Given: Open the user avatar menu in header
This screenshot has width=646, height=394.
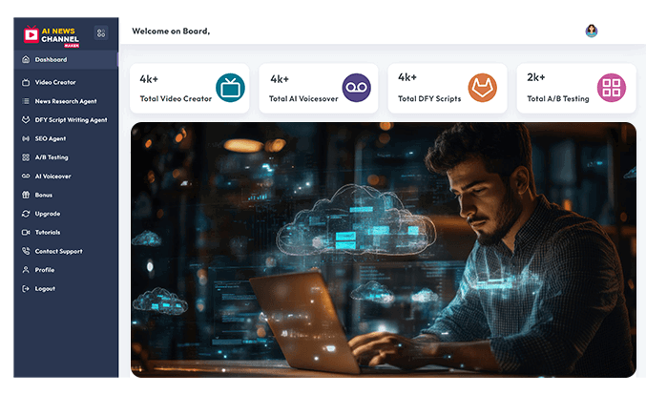Looking at the screenshot, I should point(592,31).
